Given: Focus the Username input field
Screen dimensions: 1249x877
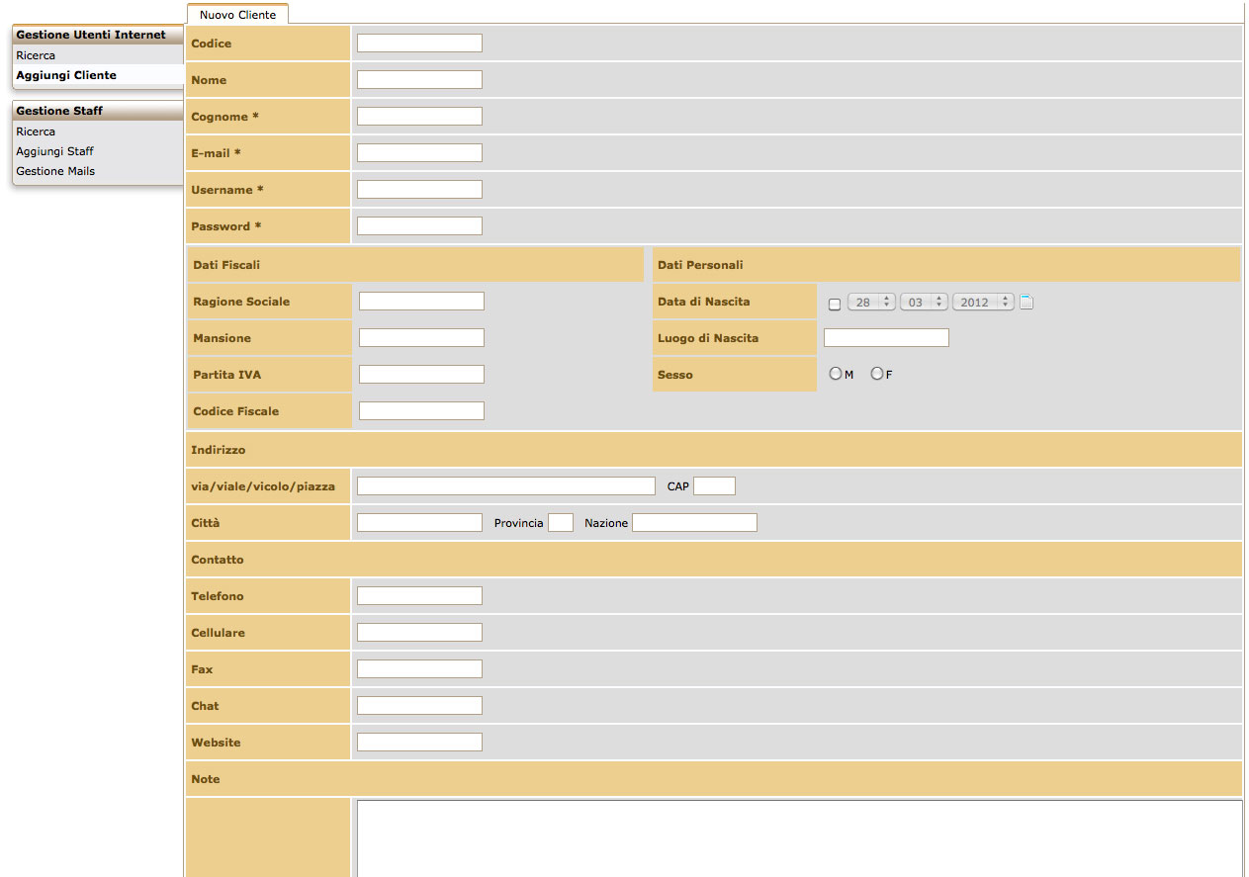Looking at the screenshot, I should (419, 190).
